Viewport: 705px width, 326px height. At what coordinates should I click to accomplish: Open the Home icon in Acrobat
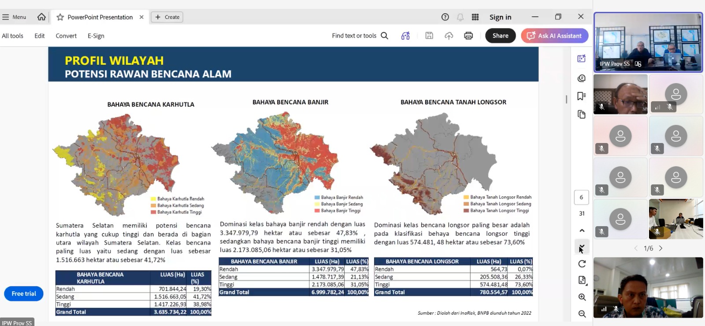point(41,17)
